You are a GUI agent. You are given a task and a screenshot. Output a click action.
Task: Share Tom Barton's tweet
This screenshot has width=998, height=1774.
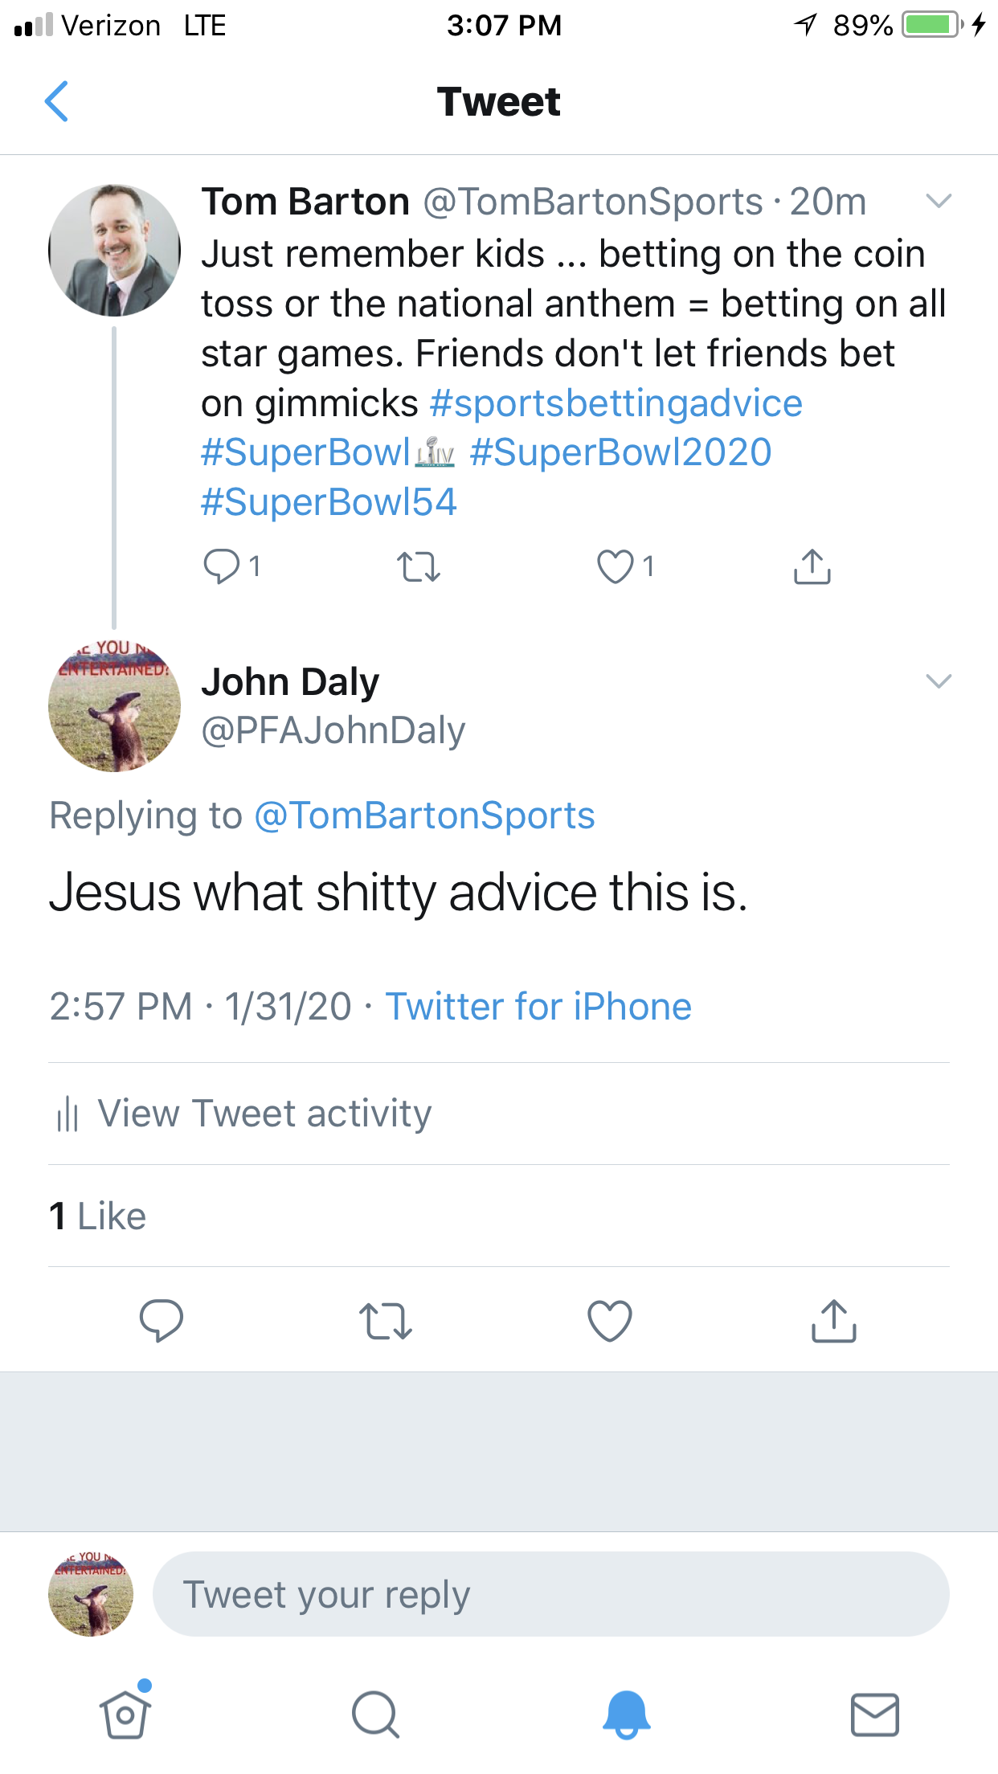pyautogui.click(x=812, y=566)
